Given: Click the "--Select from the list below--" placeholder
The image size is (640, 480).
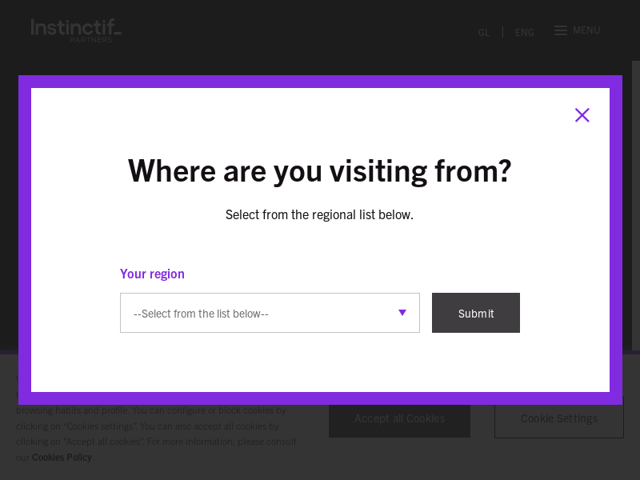Looking at the screenshot, I should click(201, 314).
